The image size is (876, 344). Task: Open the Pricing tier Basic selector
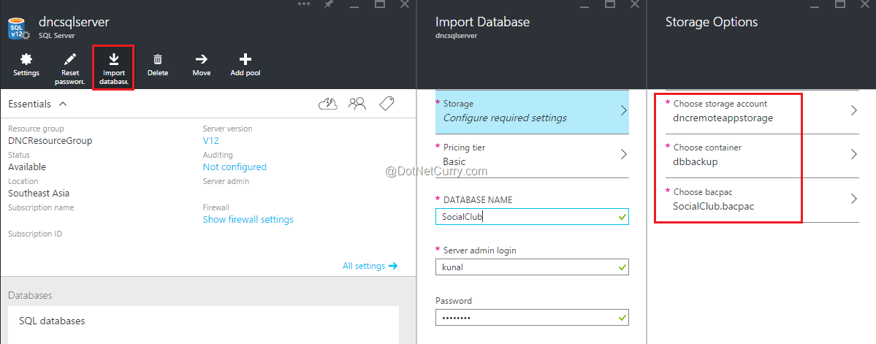click(x=532, y=156)
